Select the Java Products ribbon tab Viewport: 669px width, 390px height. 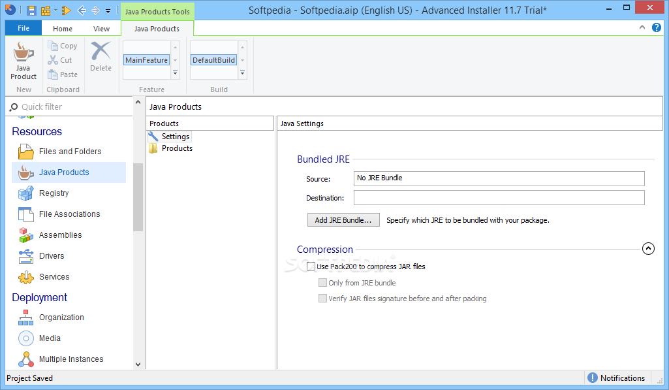coord(157,29)
